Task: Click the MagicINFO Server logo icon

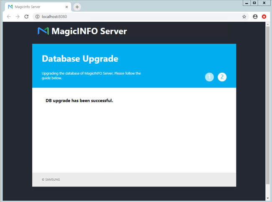Action: [43, 31]
